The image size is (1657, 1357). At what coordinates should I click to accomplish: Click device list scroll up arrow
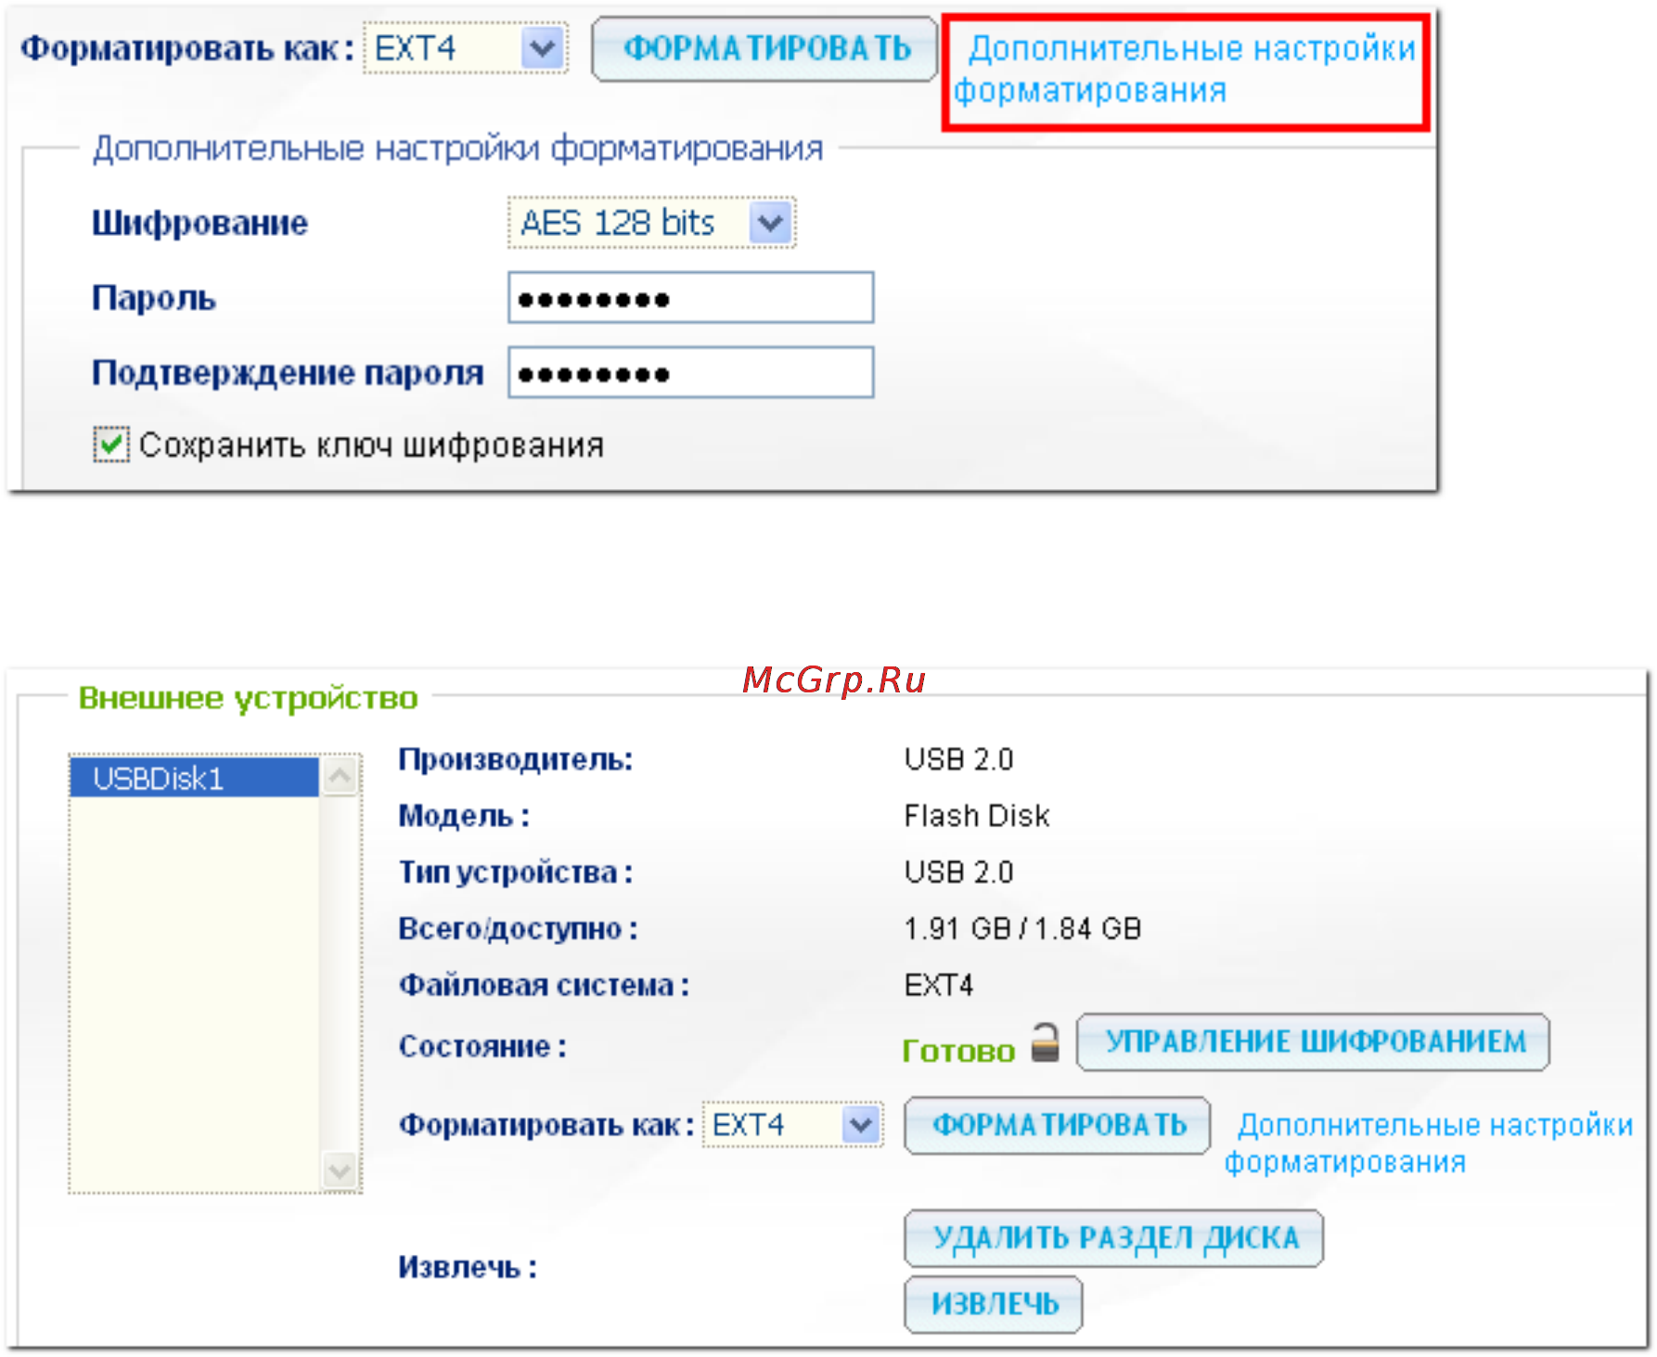coord(340,776)
